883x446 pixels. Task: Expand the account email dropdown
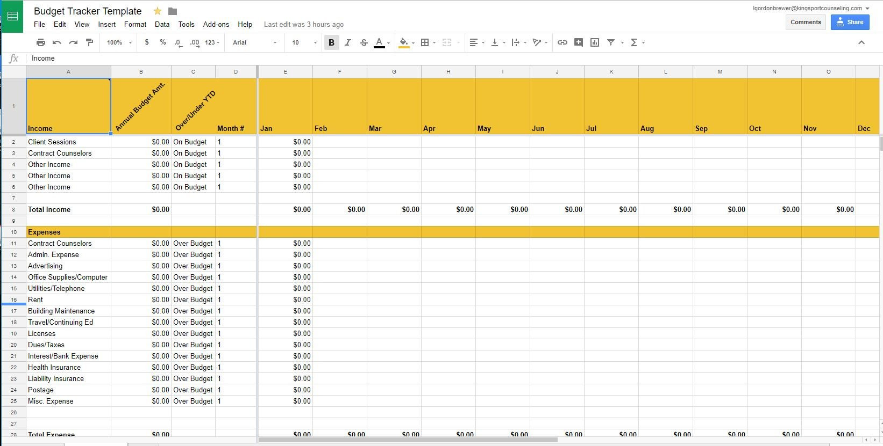[867, 9]
